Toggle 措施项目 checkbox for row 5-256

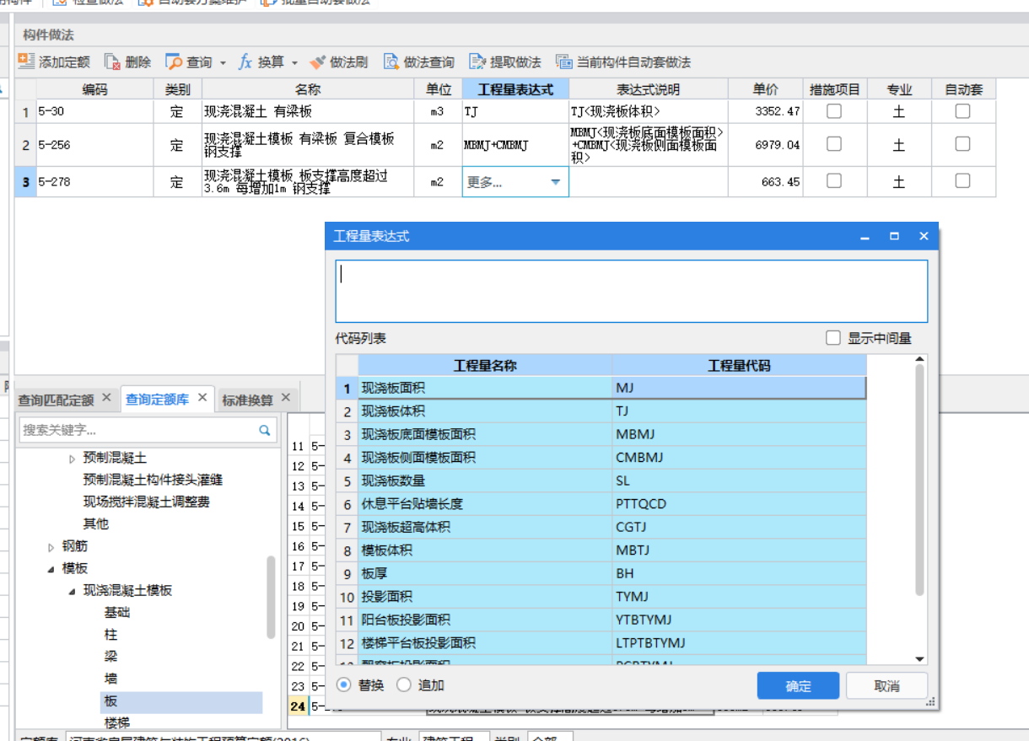833,144
